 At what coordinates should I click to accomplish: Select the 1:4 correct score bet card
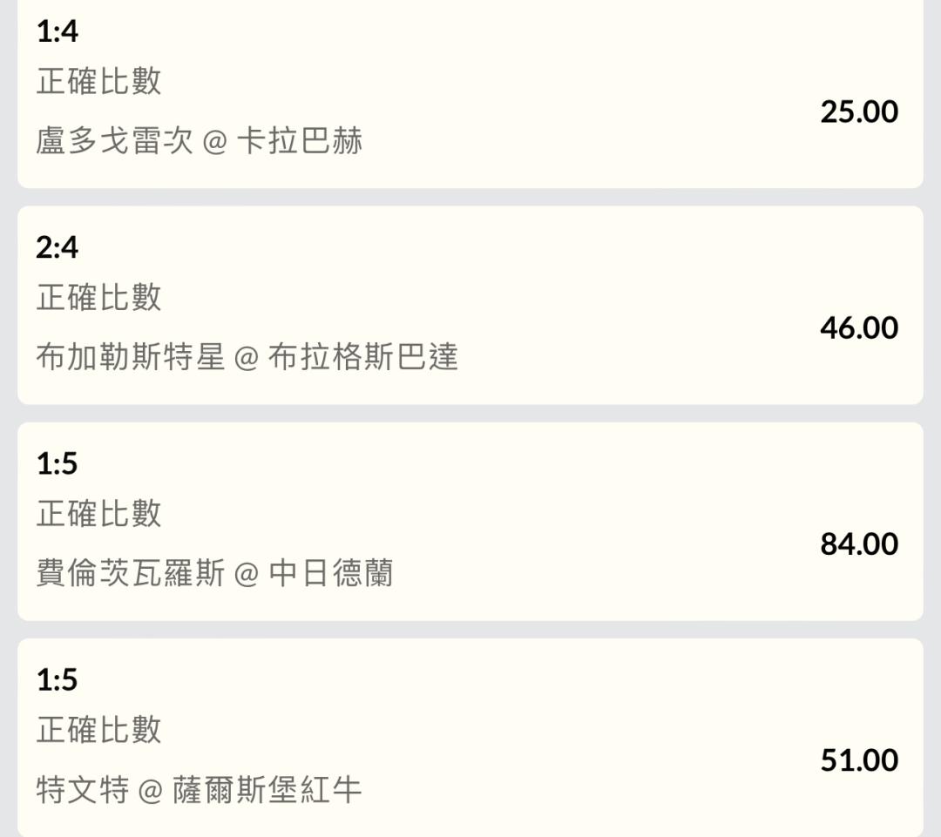point(470,94)
